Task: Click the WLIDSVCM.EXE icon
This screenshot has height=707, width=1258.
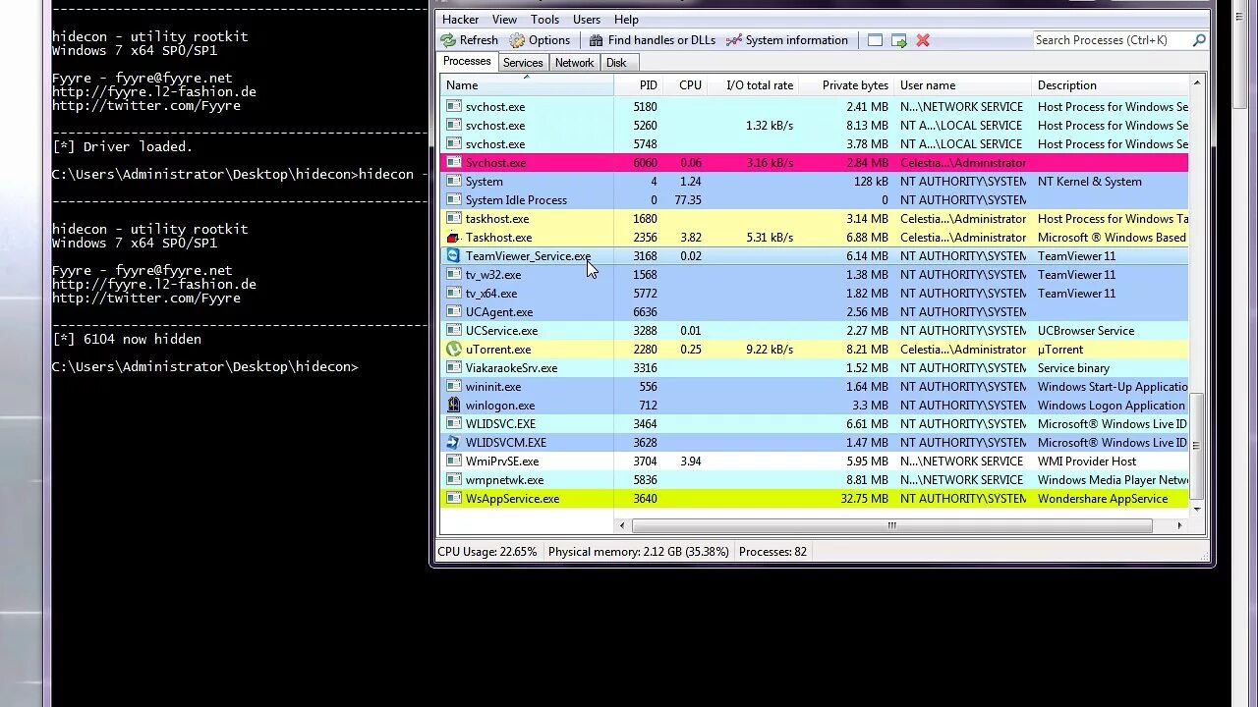Action: click(x=453, y=443)
